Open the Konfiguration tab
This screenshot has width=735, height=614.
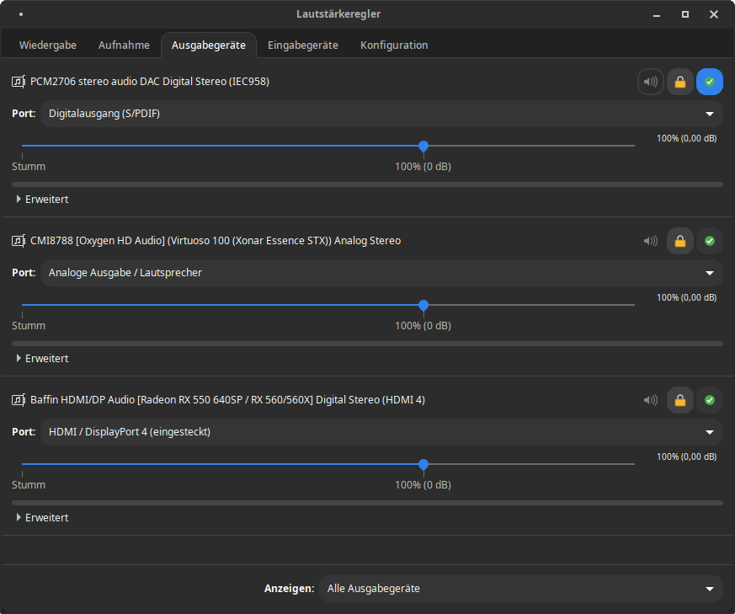394,45
